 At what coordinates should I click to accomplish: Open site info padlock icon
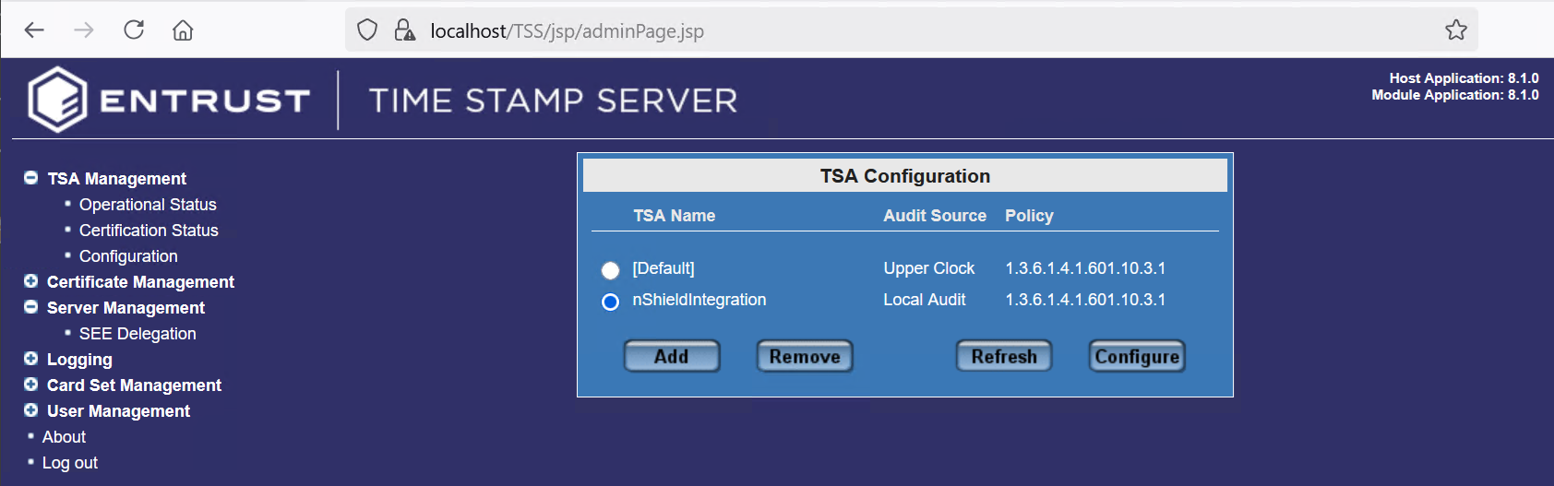404,30
